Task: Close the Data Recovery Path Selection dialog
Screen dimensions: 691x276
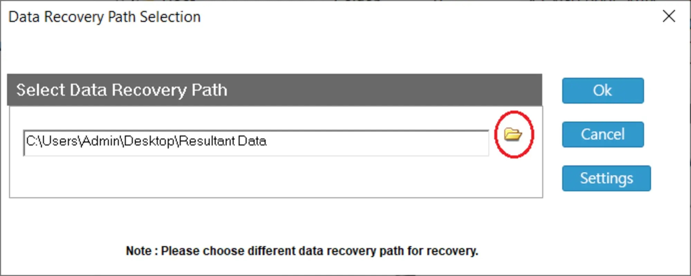Action: [x=669, y=16]
